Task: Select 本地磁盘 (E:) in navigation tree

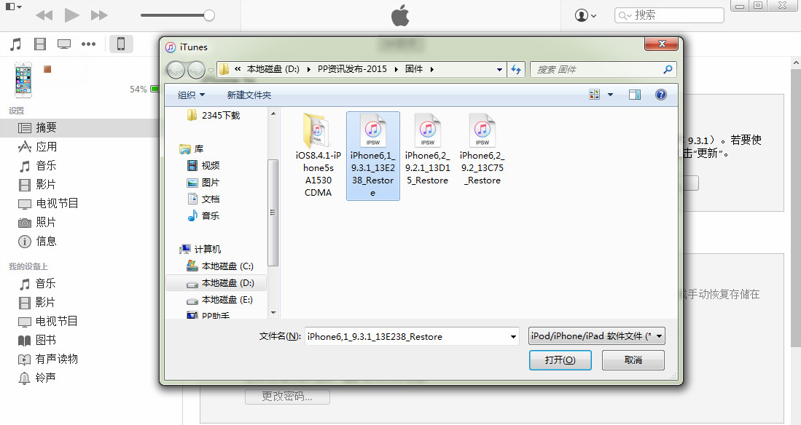Action: [220, 300]
